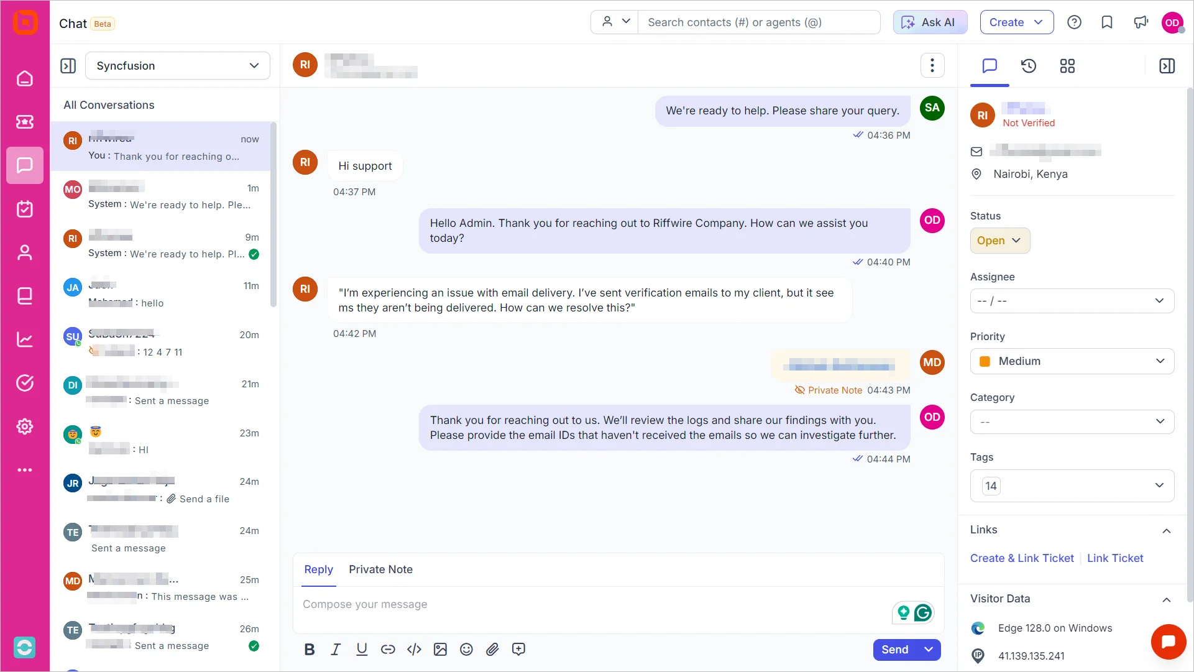Change the Priority from Medium
Viewport: 1194px width, 672px height.
1072,361
